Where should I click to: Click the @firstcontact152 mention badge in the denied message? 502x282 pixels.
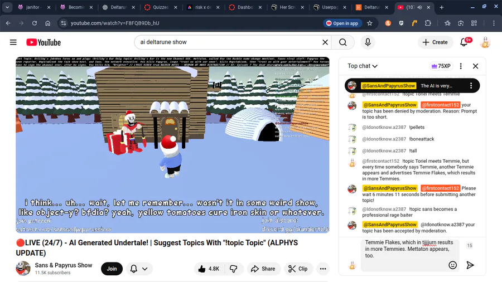pos(440,105)
